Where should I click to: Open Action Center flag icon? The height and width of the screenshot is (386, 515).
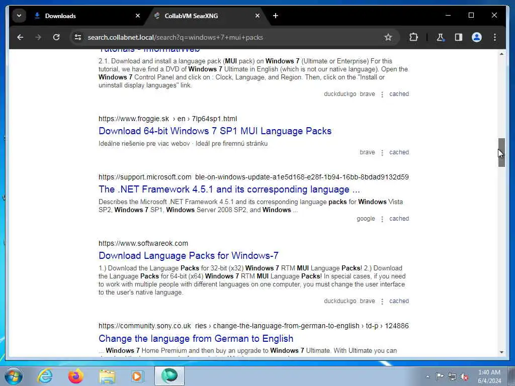click(440, 376)
